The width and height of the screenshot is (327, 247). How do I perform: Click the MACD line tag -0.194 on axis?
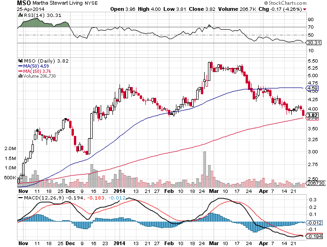click(314, 236)
